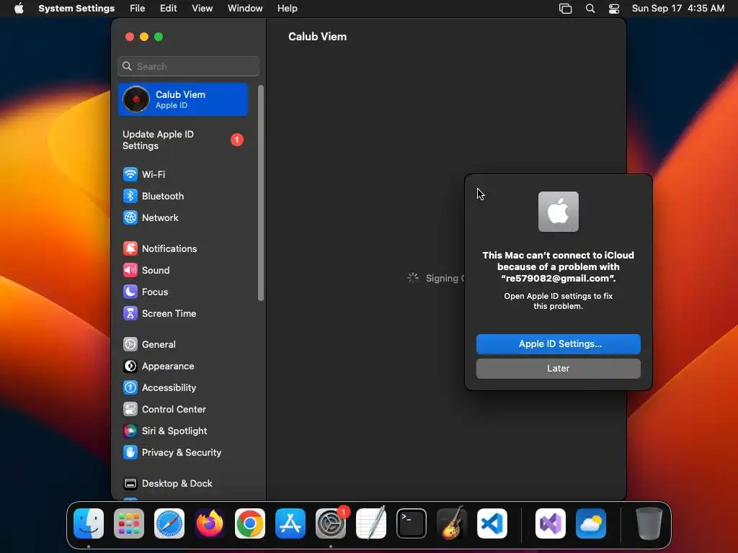The image size is (738, 553).
Task: Click the Siri & Spotlight label
Action: pyautogui.click(x=174, y=431)
